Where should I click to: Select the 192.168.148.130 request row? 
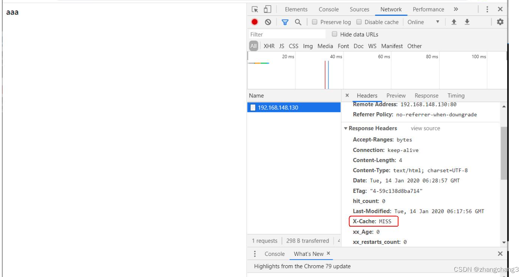[294, 108]
